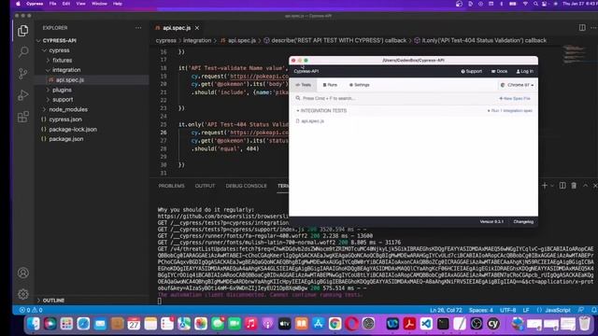
Task: Click Log In in Cypress
Action: pos(525,71)
